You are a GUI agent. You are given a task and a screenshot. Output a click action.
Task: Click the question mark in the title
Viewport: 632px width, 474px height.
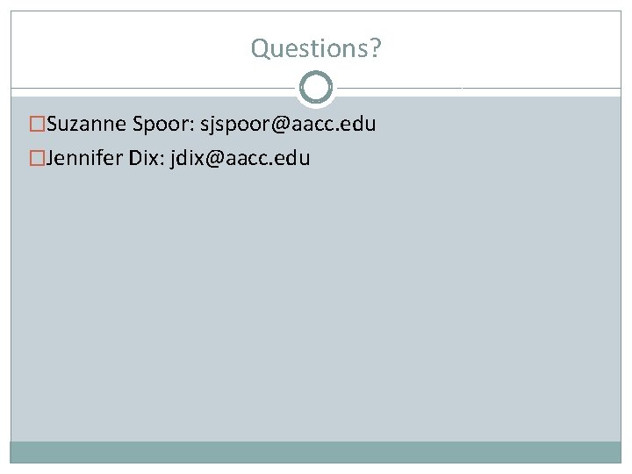(376, 47)
